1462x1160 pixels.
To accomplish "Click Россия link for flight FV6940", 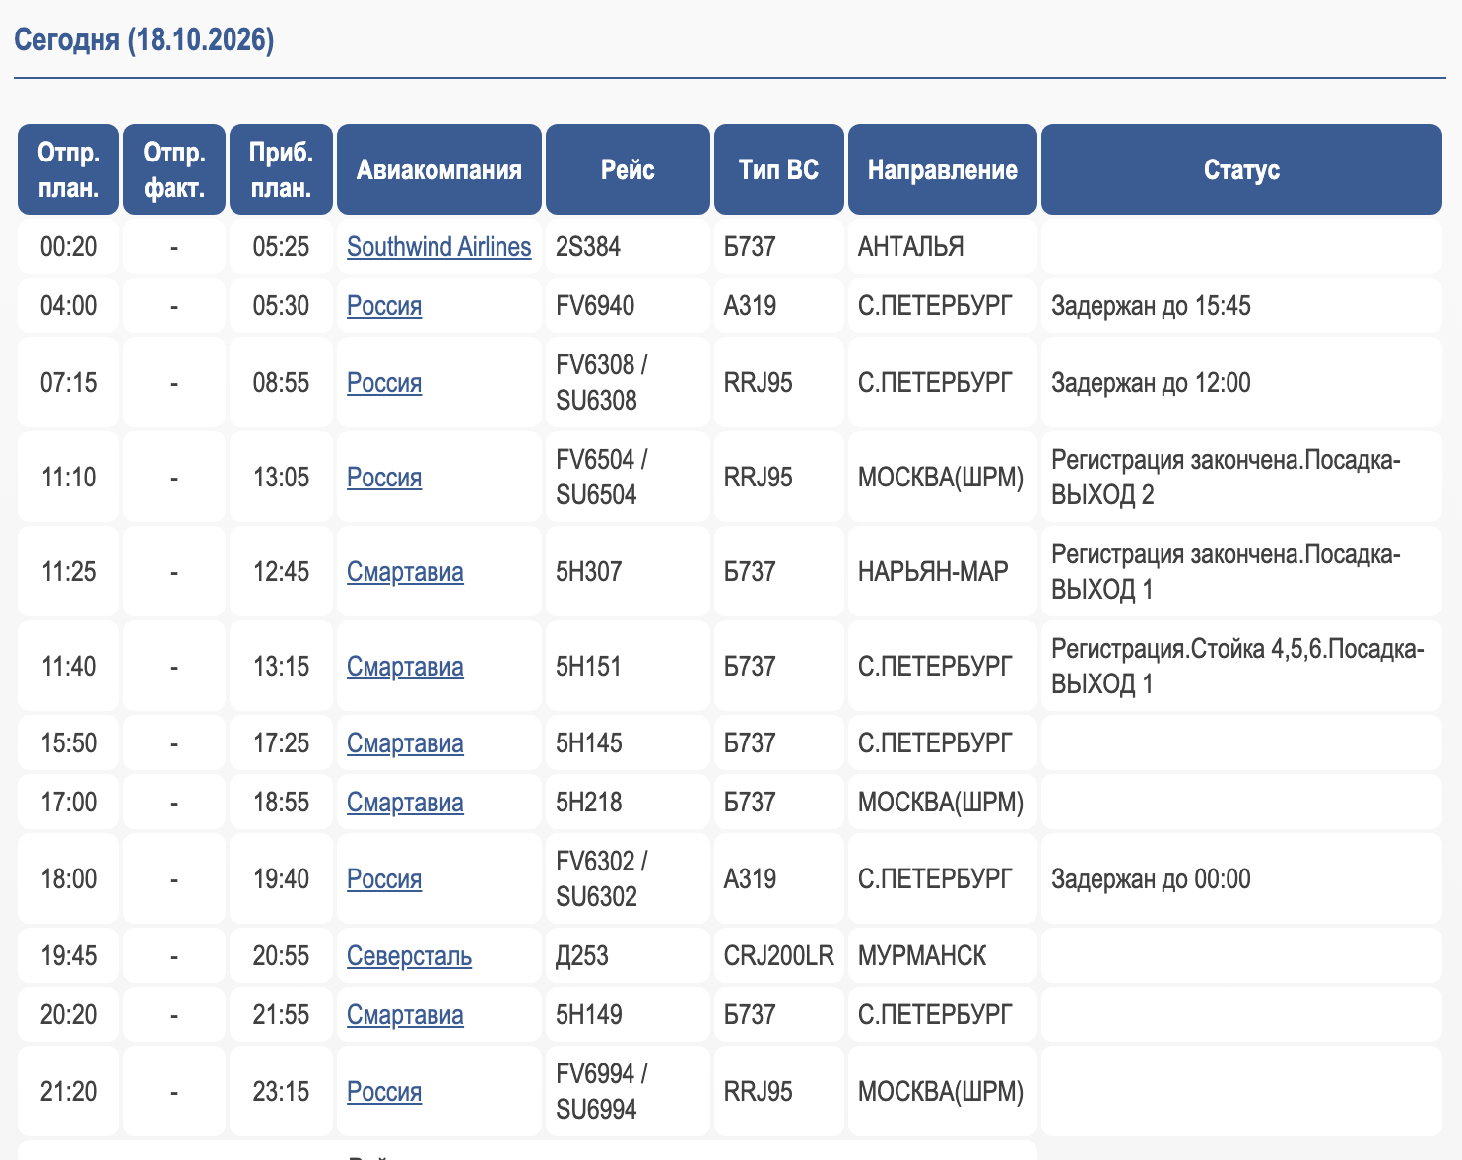I will [384, 305].
